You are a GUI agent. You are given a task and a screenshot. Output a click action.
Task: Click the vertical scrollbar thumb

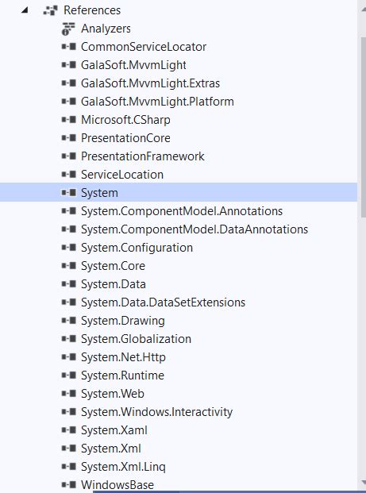363,127
